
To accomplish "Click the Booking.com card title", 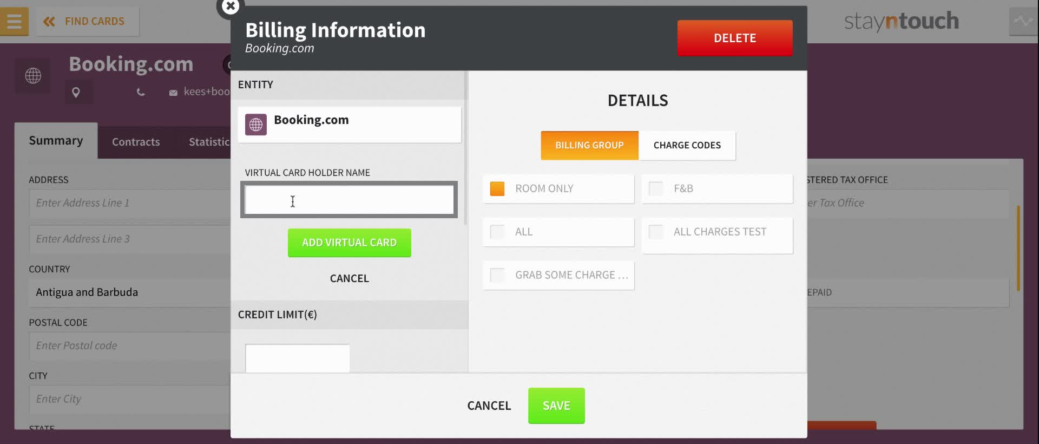I will [131, 64].
